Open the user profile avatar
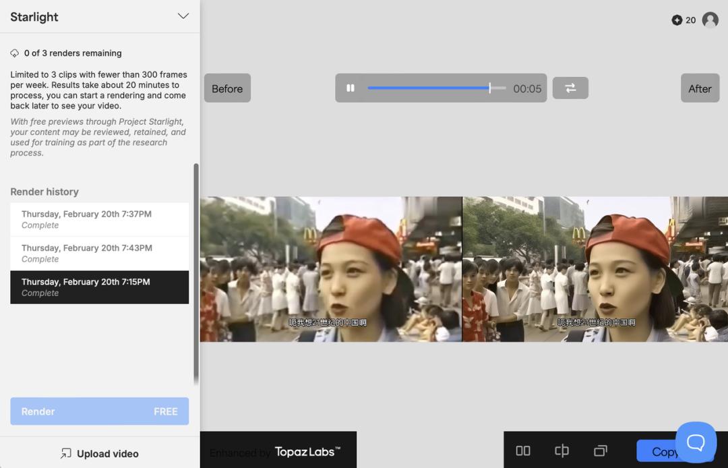The width and height of the screenshot is (728, 468). tap(710, 20)
